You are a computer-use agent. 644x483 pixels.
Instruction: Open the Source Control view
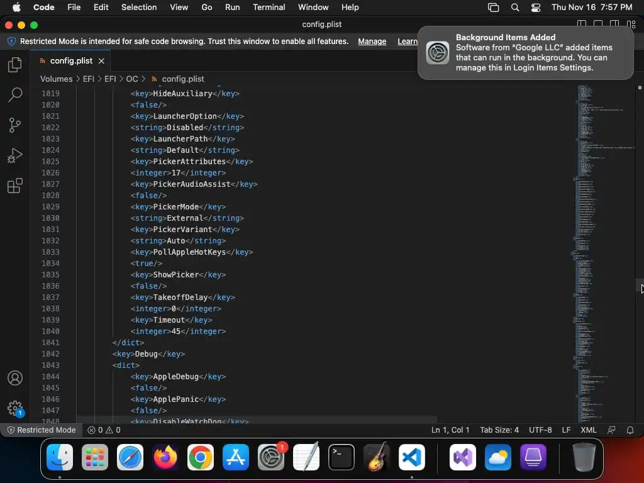click(15, 125)
